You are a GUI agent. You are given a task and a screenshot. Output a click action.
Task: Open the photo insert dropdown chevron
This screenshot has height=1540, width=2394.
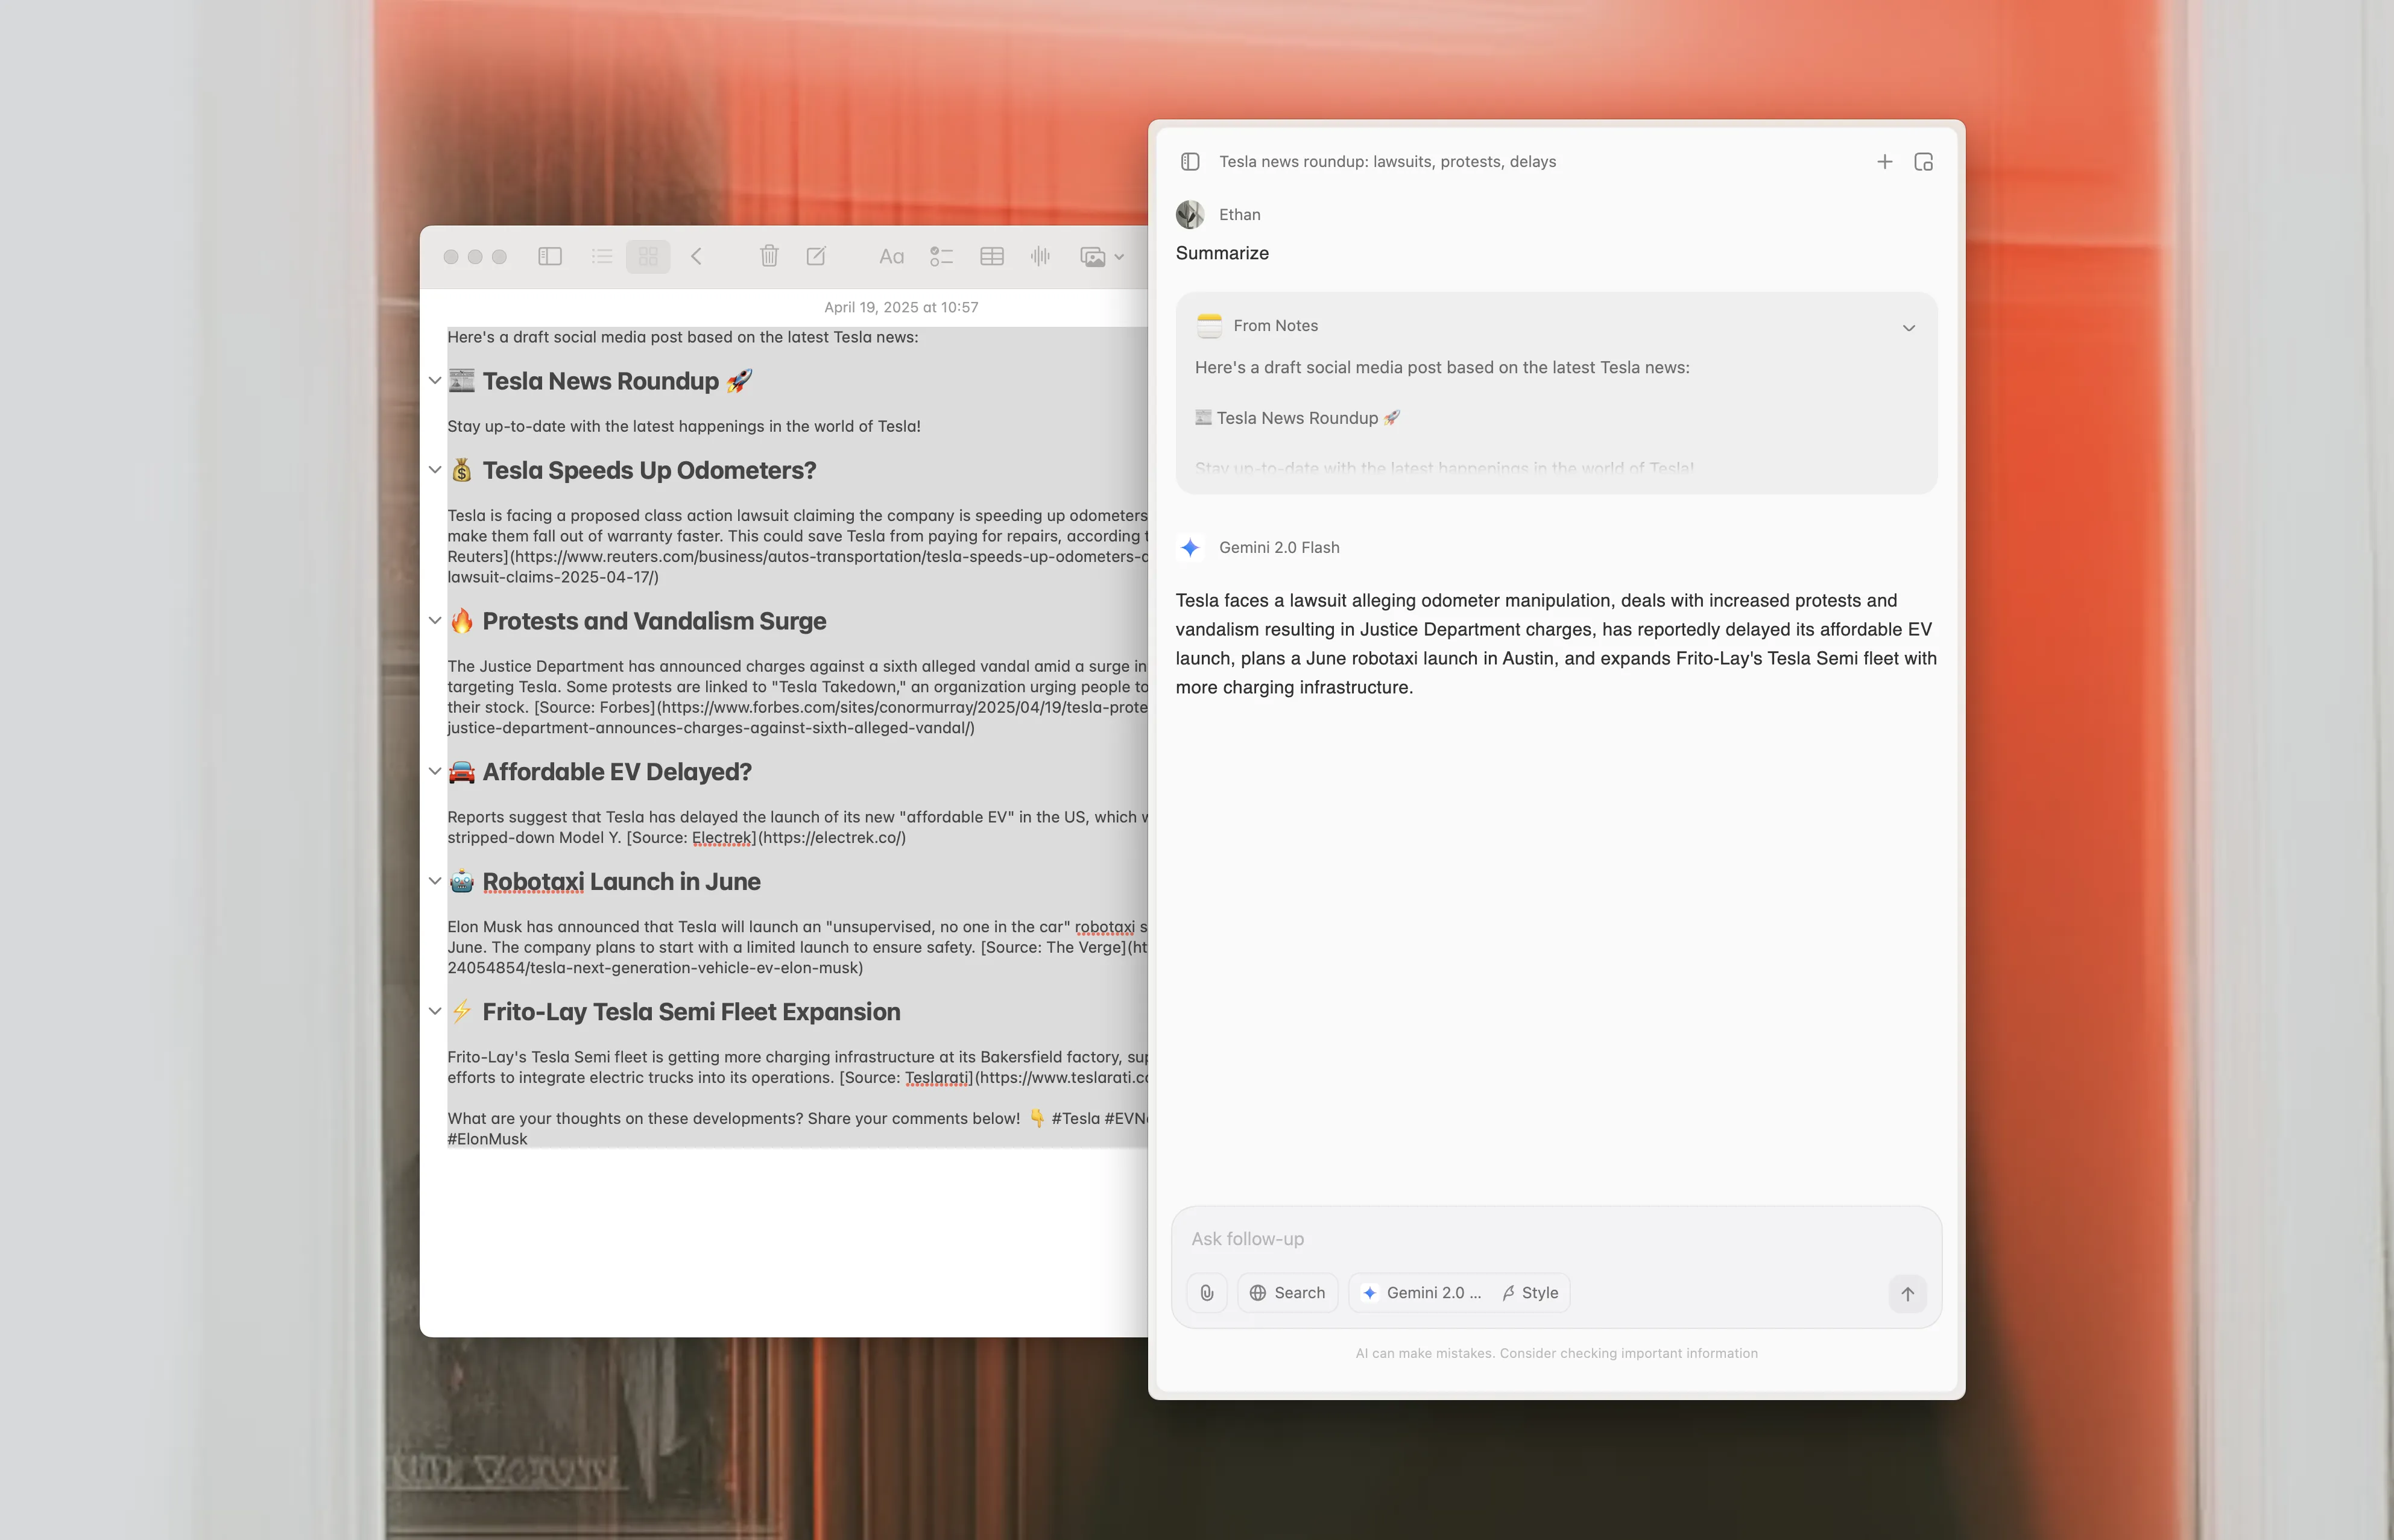[1120, 256]
